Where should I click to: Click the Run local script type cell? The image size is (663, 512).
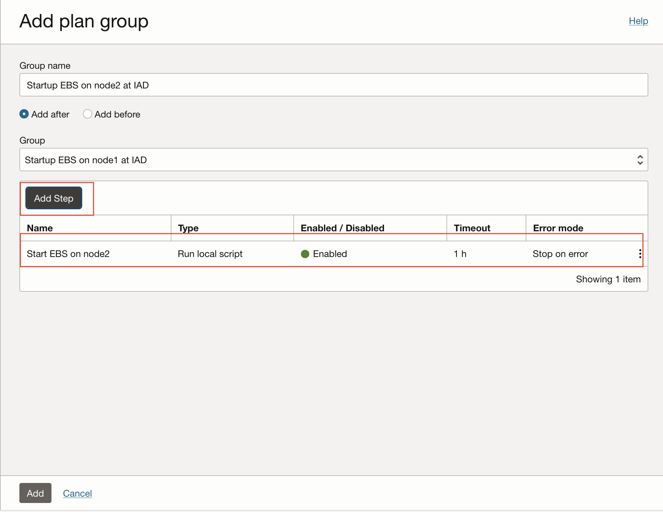pos(210,254)
